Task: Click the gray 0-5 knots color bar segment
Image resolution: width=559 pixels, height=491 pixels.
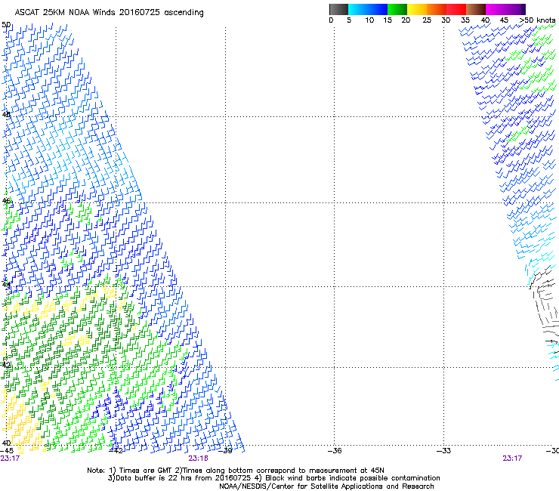Action: point(338,9)
